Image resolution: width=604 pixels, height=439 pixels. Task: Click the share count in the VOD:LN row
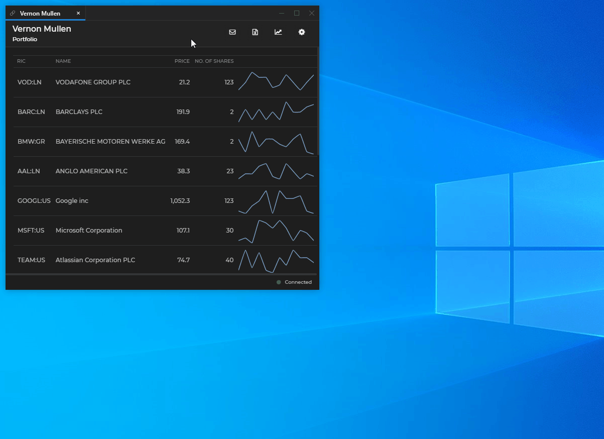click(x=229, y=82)
